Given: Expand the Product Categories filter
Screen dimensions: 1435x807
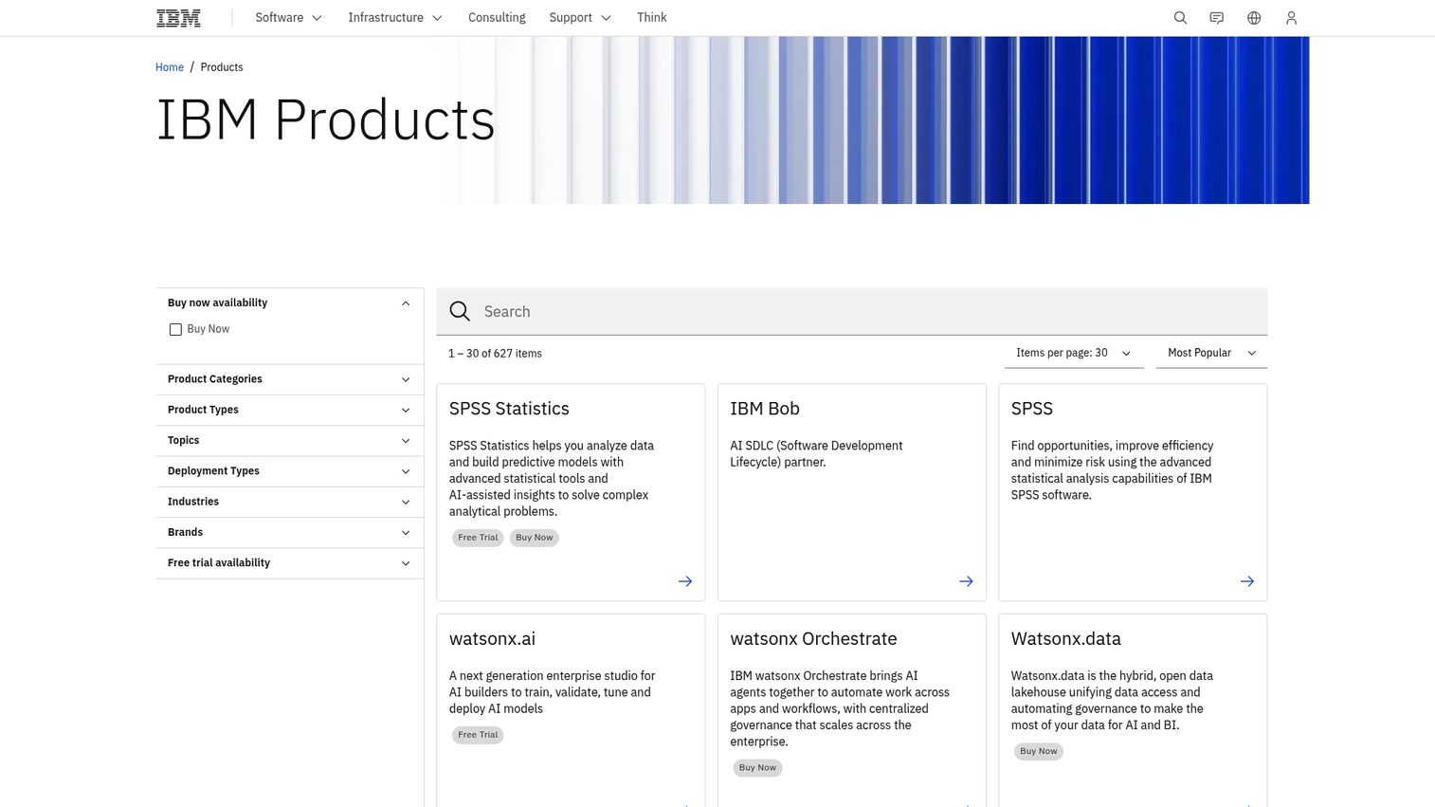Looking at the screenshot, I should (x=289, y=379).
